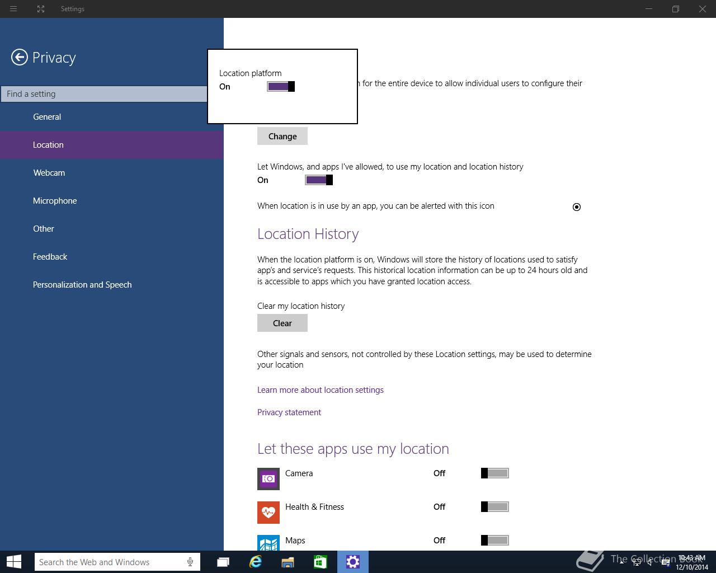
Task: Toggle Let Windows and apps use my location
Action: (319, 180)
